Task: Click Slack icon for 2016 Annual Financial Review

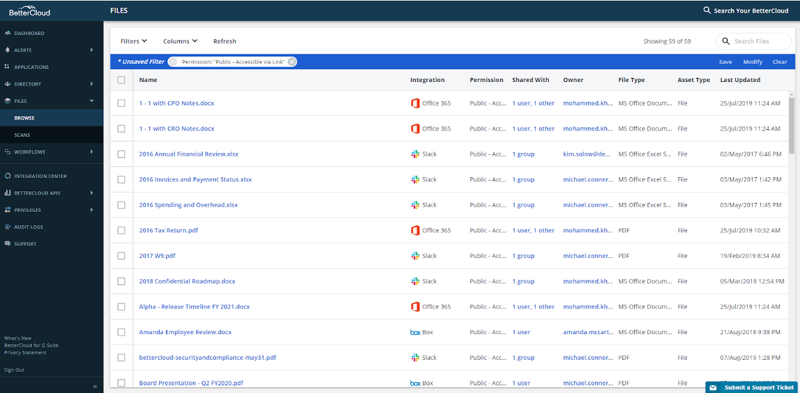Action: [415, 154]
